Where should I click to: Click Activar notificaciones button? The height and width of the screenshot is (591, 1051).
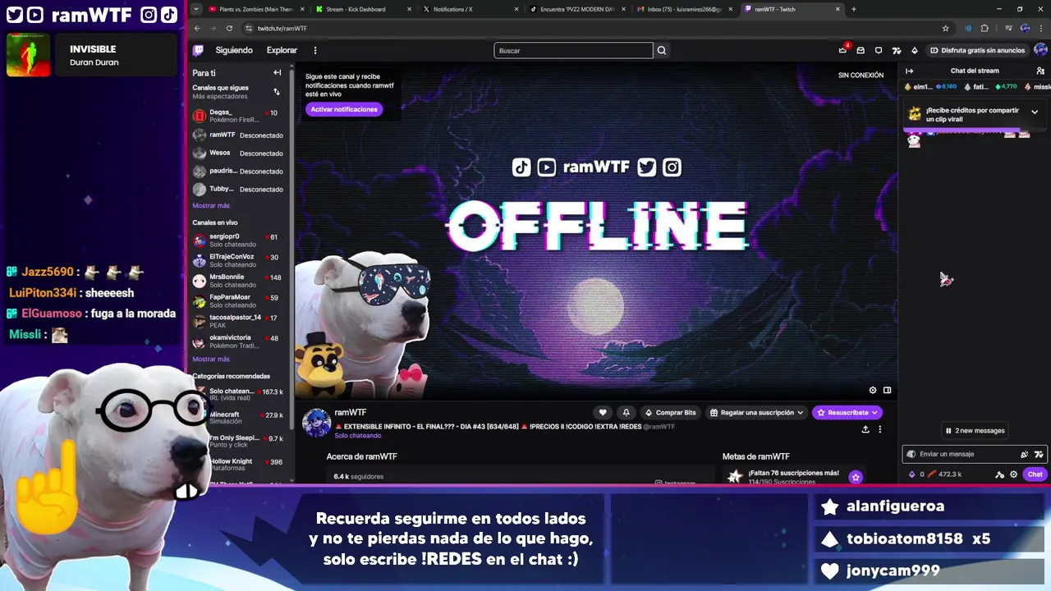(344, 109)
